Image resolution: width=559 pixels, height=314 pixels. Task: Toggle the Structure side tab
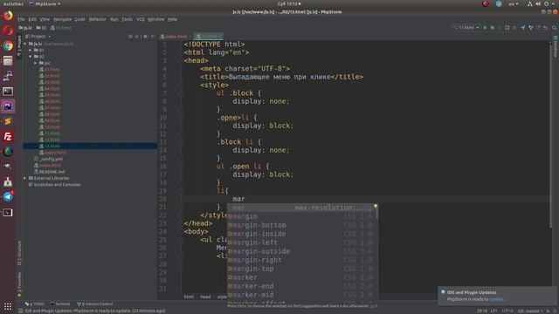pyautogui.click(x=19, y=253)
